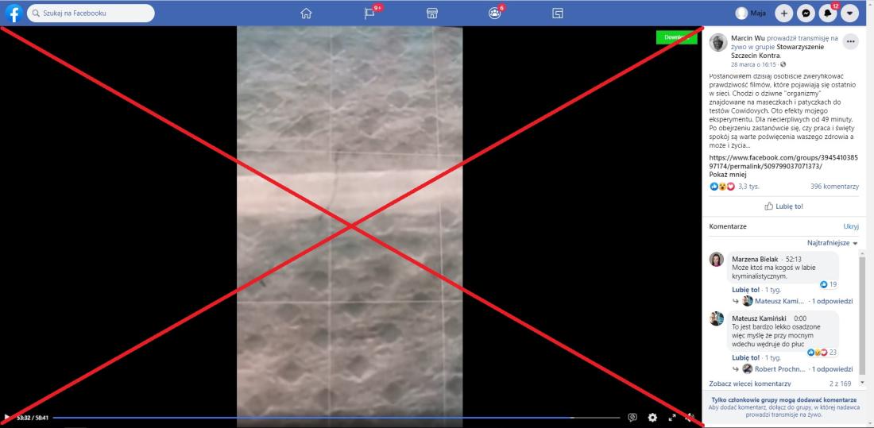
Task: Jump to the 52:13 timestamp in Marzena's comment
Action: (x=794, y=259)
